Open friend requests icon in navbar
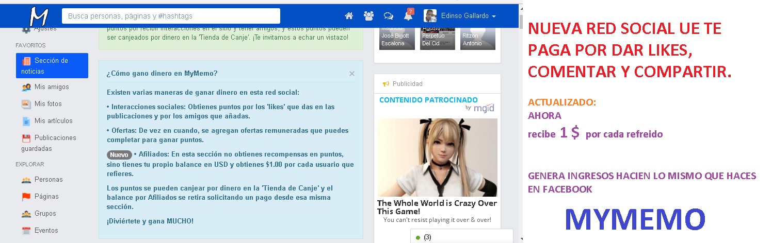Viewport: 771px width, 243px height. [368, 16]
